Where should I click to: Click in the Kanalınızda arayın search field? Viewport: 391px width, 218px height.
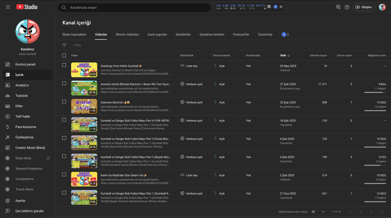(x=134, y=7)
